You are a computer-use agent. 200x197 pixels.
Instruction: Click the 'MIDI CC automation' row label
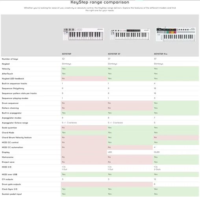12,147
